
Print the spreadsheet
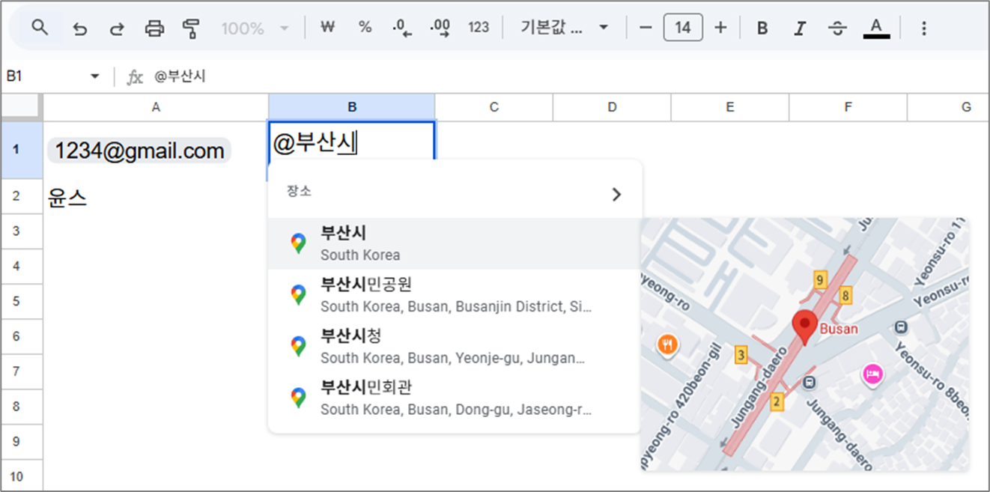click(x=154, y=28)
